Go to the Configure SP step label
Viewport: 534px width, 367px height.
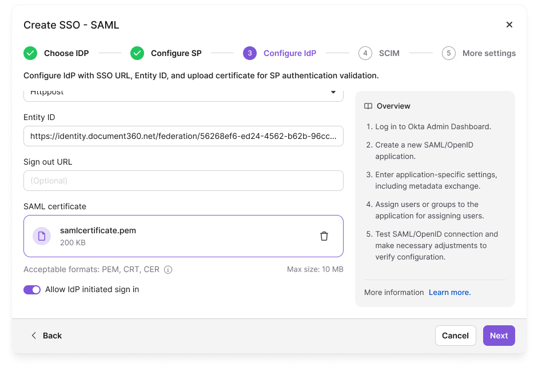point(176,53)
